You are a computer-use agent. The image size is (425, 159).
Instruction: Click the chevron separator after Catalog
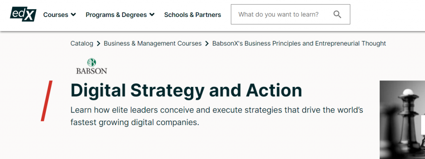click(x=99, y=43)
